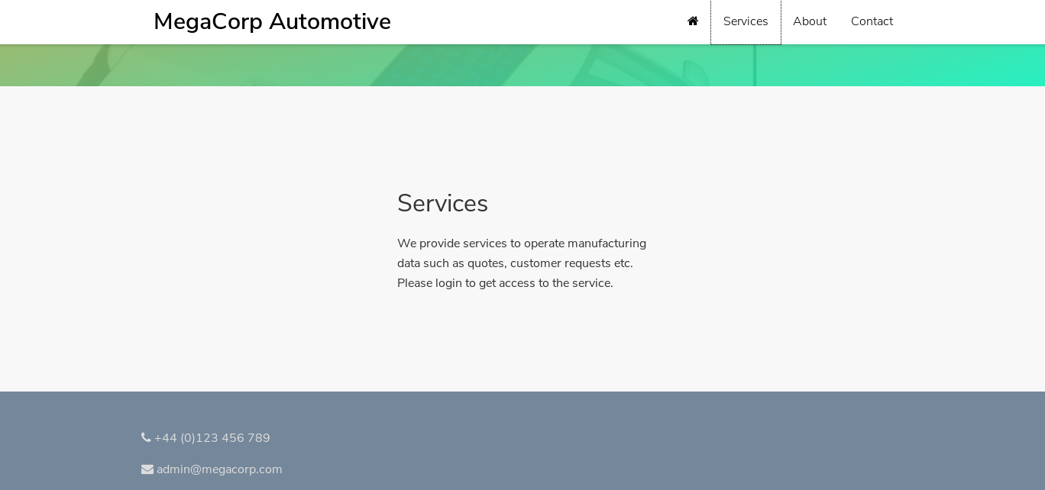Click the phone icon in the footer
This screenshot has height=490, width=1045.
(x=146, y=438)
